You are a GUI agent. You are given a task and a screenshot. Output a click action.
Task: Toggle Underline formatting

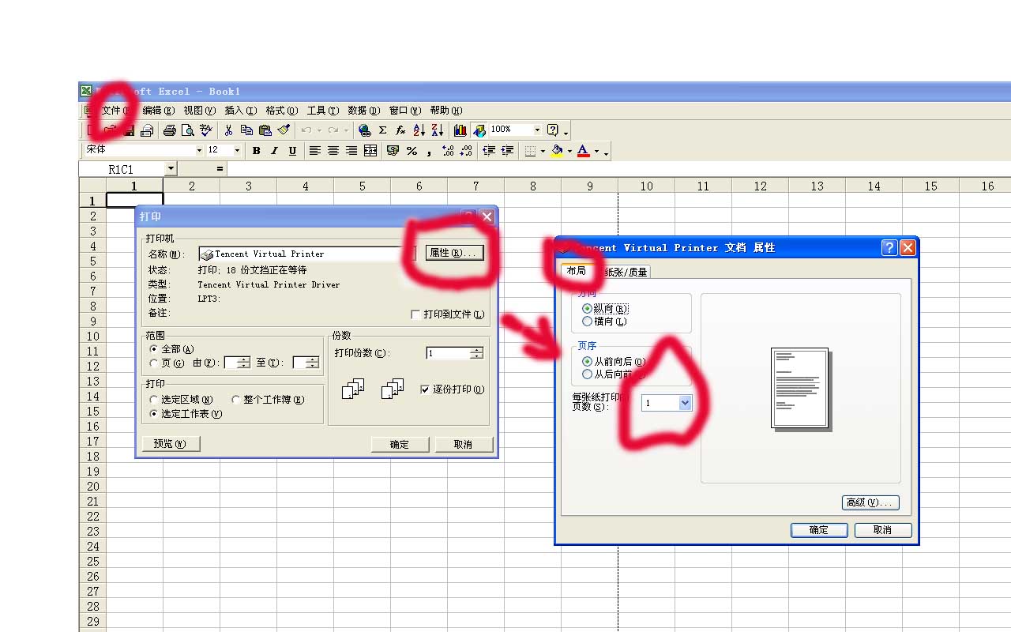(x=292, y=151)
